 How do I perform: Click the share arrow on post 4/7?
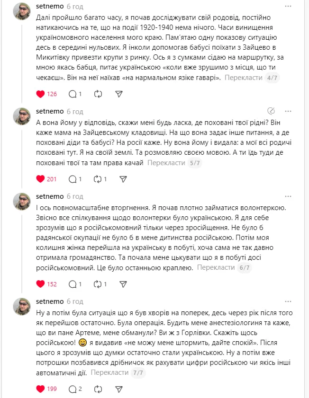point(119,94)
